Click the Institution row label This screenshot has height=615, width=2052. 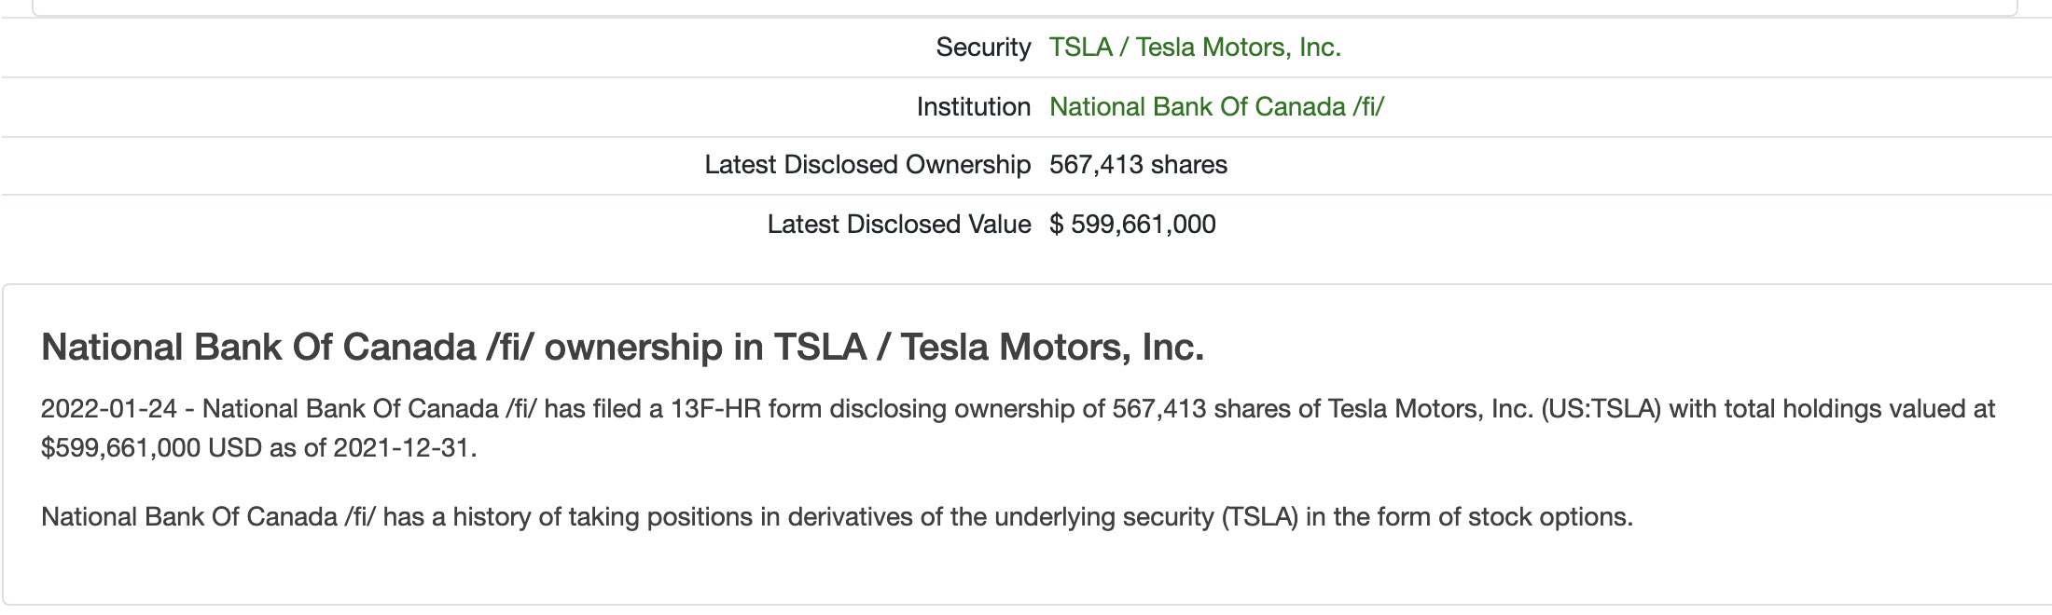click(x=973, y=107)
